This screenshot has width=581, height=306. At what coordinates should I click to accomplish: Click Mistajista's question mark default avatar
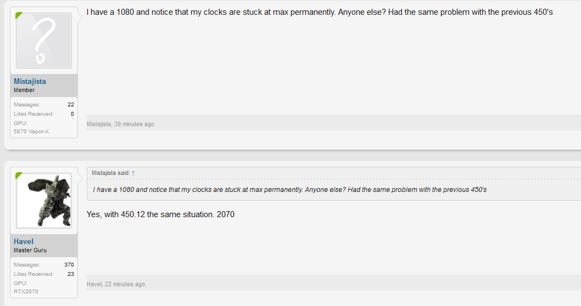coord(44,41)
